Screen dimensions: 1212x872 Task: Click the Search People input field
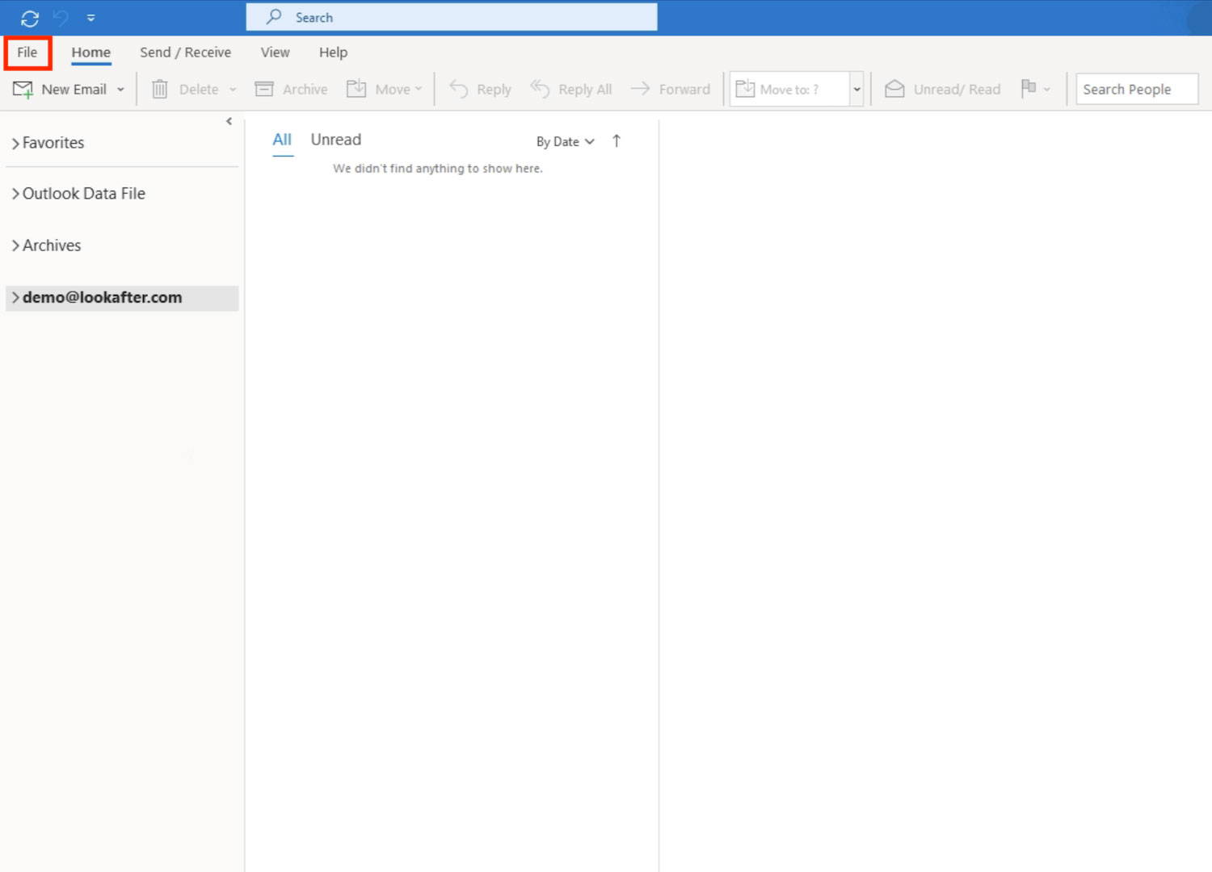pos(1136,90)
